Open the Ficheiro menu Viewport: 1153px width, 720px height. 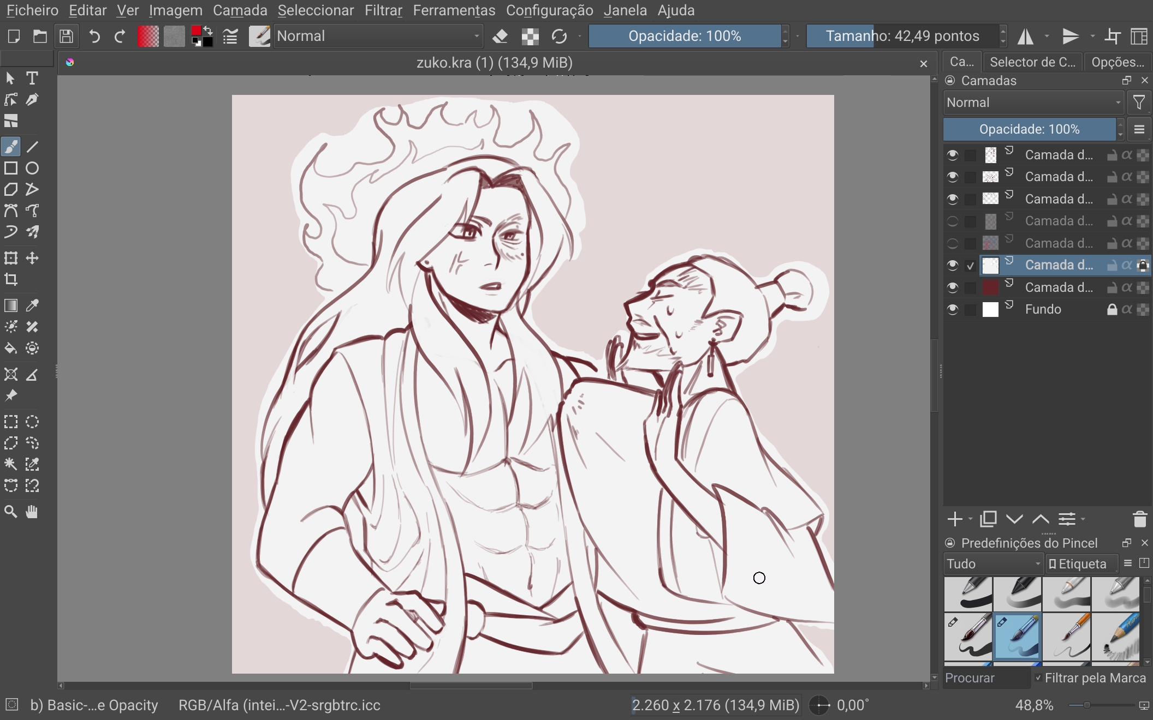coord(32,10)
